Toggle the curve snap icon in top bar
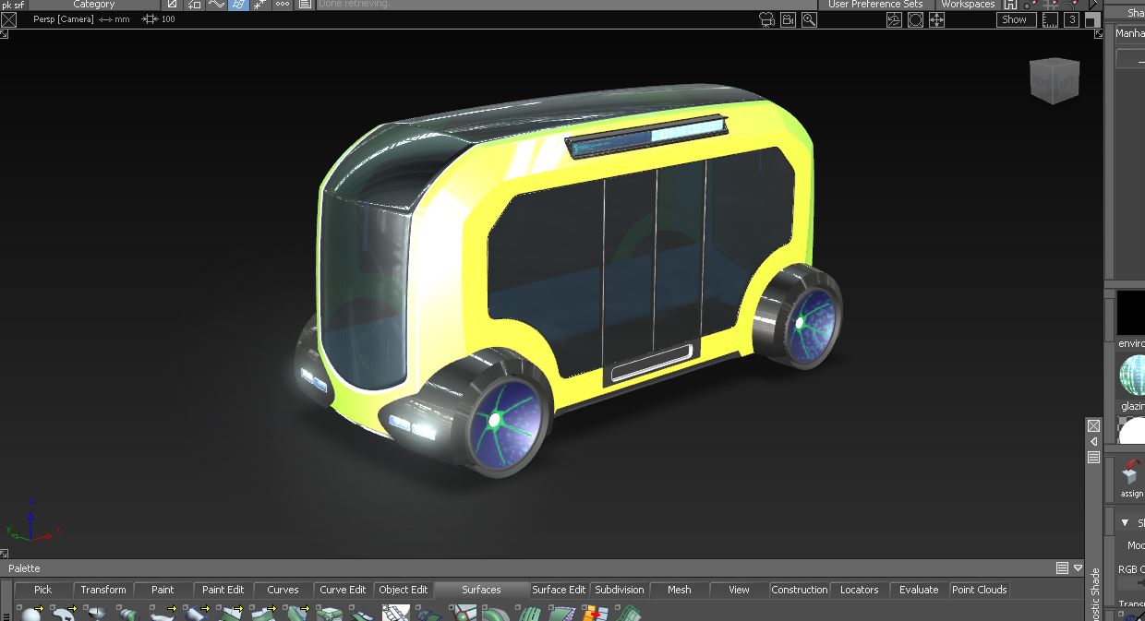 (x=216, y=5)
